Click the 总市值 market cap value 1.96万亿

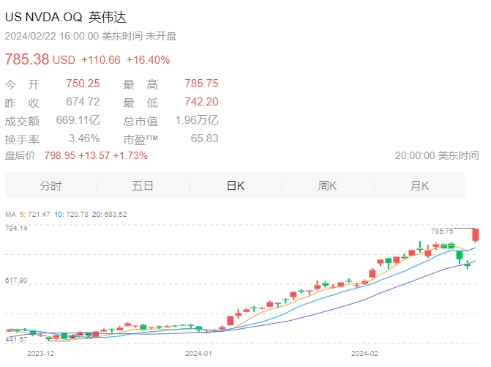coord(197,120)
